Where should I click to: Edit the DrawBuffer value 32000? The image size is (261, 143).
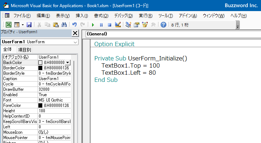[x=54, y=89]
